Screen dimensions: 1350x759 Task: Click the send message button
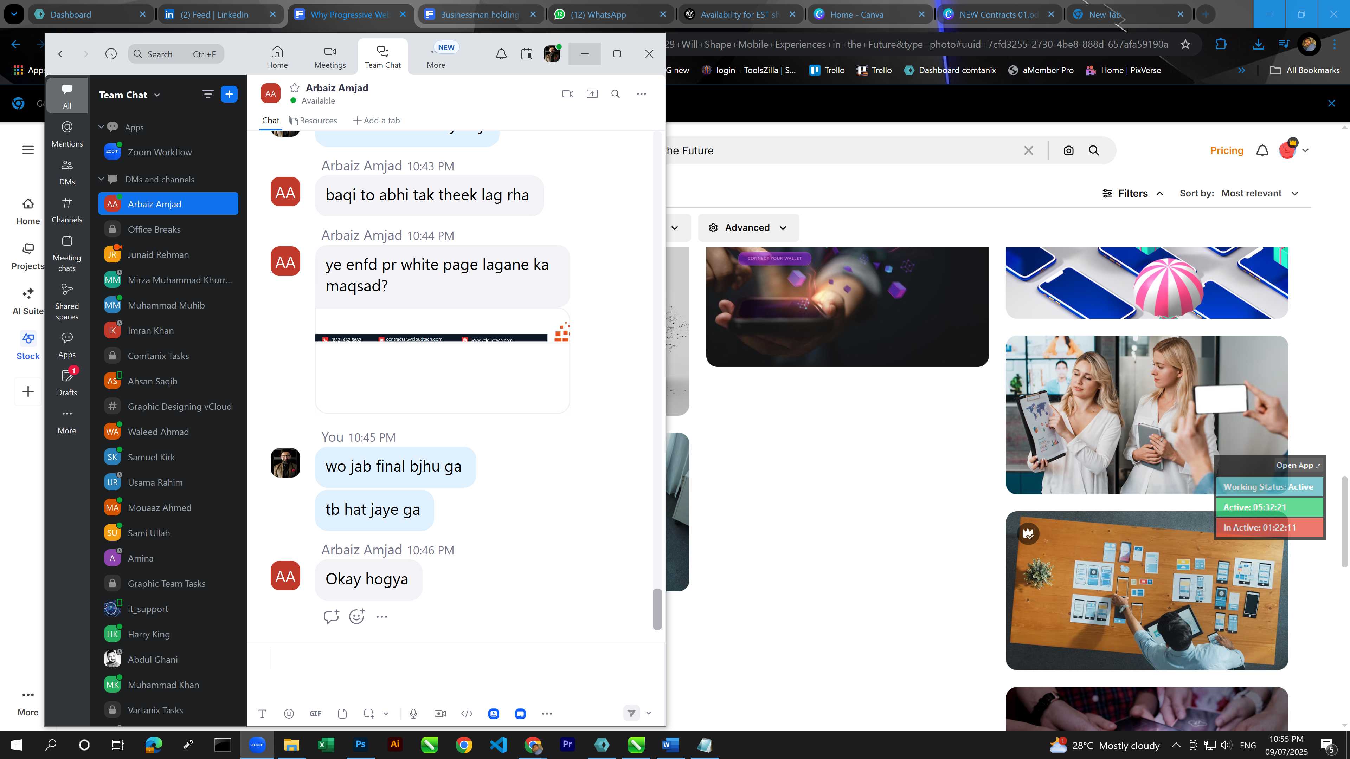click(x=631, y=713)
